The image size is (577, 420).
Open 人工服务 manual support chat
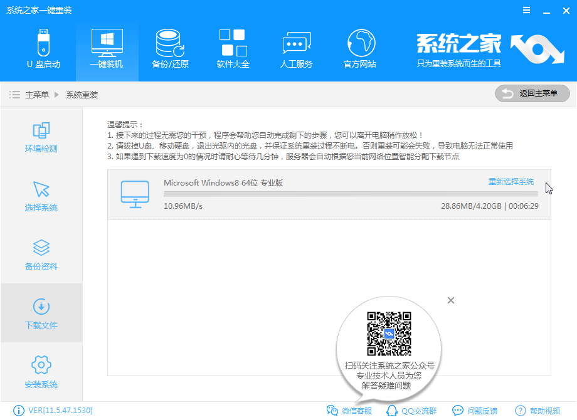(x=296, y=49)
